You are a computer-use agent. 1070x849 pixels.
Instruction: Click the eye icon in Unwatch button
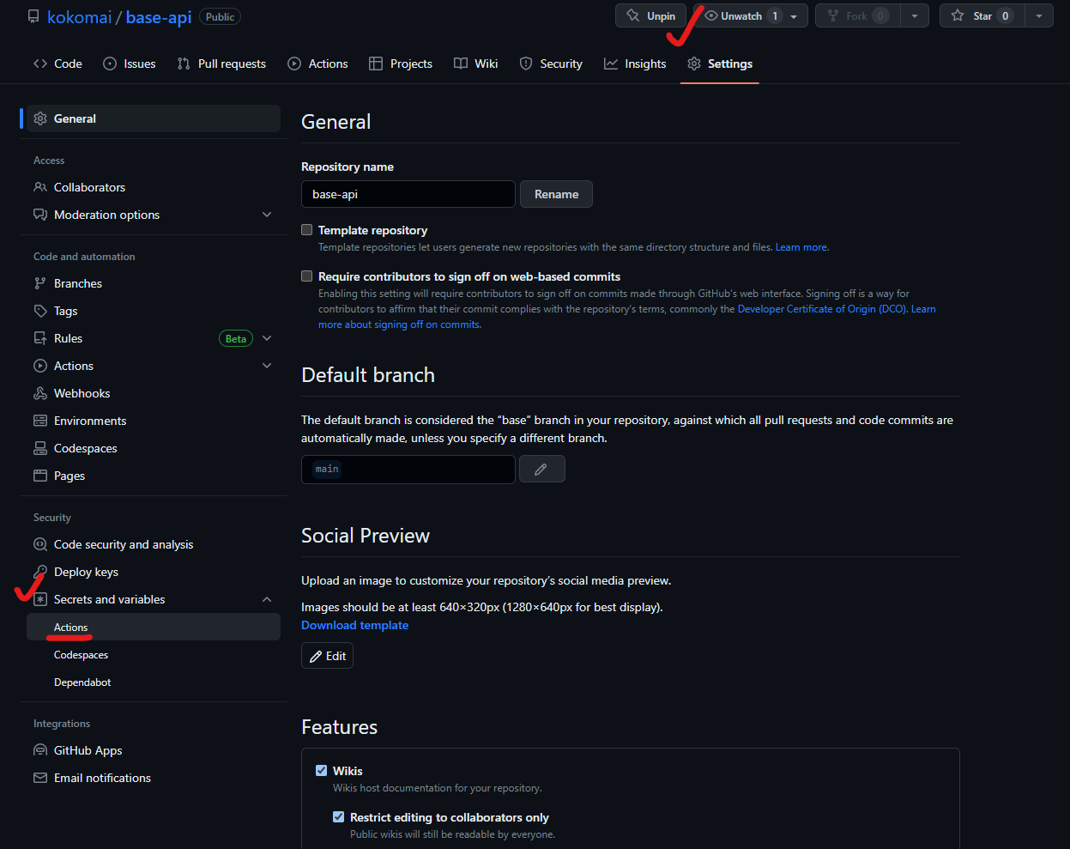coord(710,15)
